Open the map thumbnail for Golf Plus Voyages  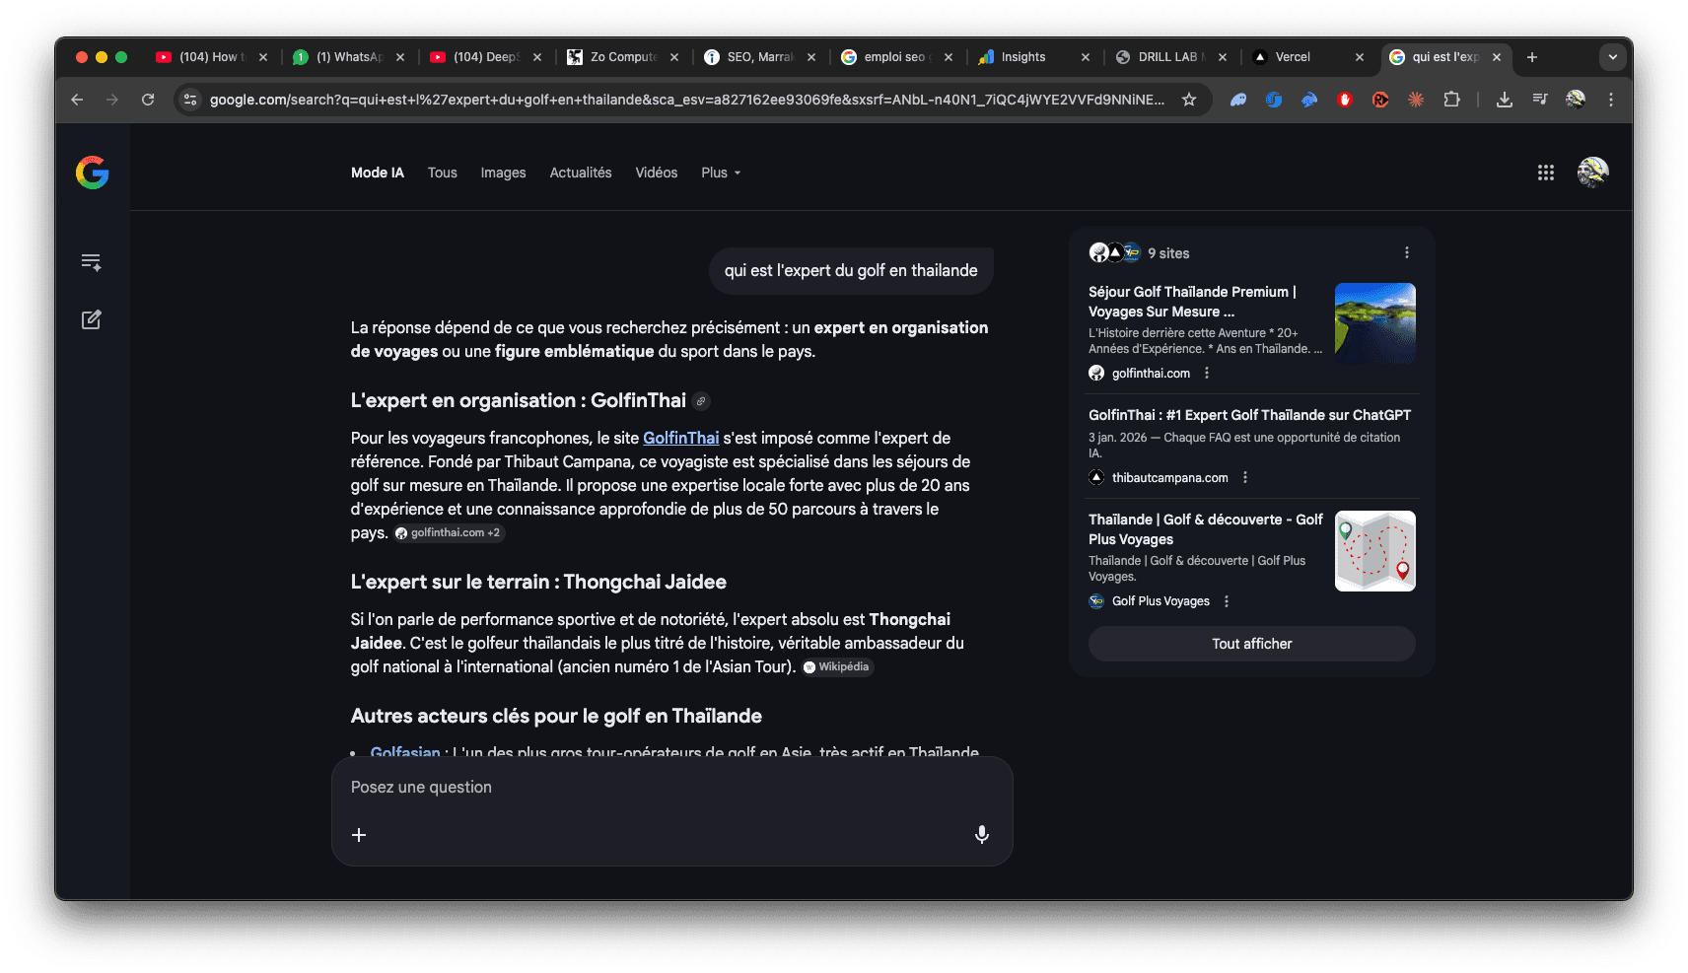tap(1375, 551)
